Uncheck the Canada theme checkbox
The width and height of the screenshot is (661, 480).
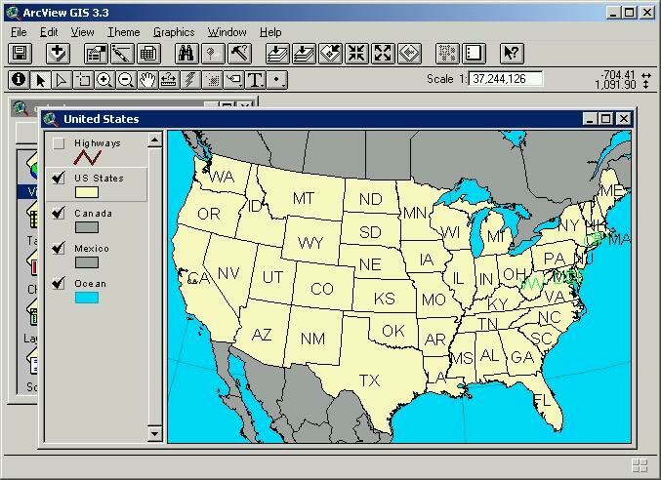point(59,213)
